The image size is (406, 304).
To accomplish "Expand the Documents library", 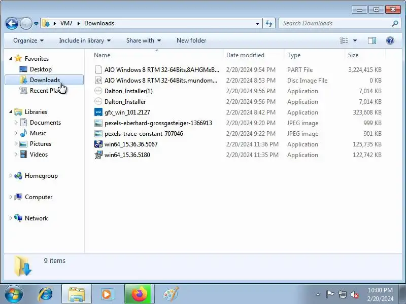I will click(16, 122).
